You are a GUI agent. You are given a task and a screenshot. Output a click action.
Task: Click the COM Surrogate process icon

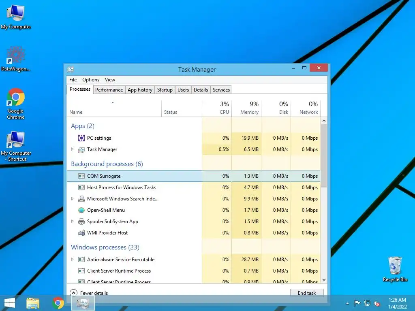[81, 176]
